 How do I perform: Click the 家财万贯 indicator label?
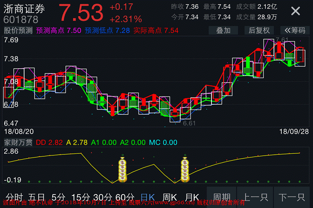point(18,143)
